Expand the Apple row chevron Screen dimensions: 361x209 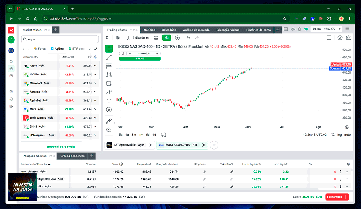point(95,66)
